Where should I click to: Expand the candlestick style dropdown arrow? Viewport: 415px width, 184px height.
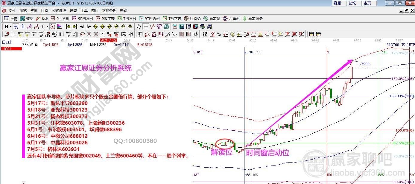click(47, 27)
